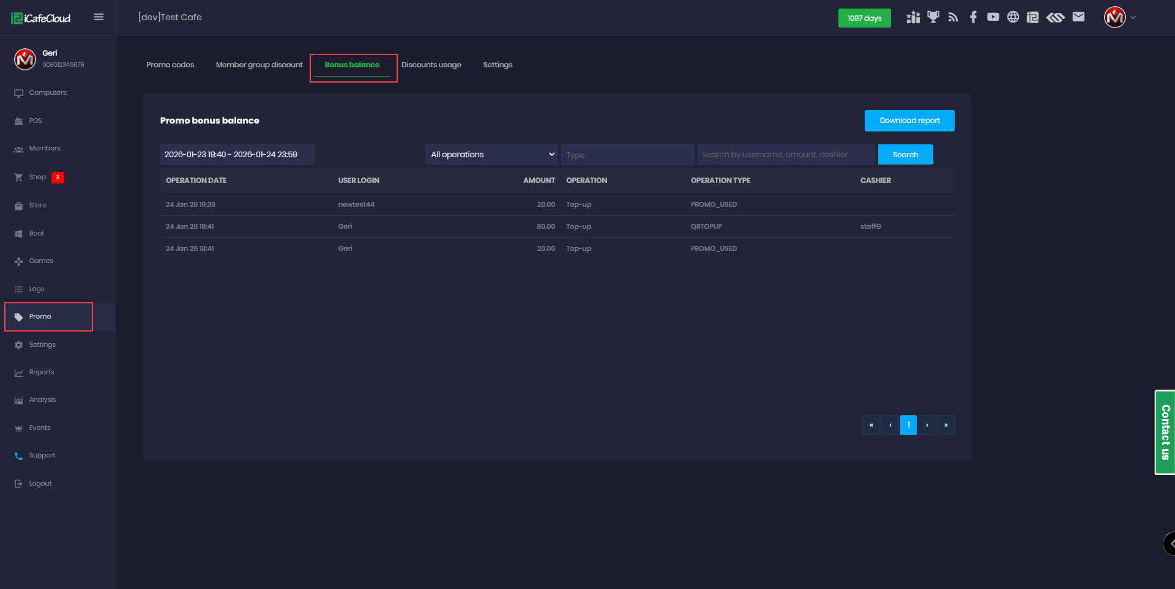1175x589 pixels.
Task: Expand the All operations dropdown
Action: pos(491,155)
